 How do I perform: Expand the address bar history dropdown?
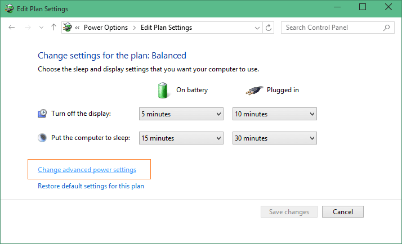pyautogui.click(x=257, y=28)
